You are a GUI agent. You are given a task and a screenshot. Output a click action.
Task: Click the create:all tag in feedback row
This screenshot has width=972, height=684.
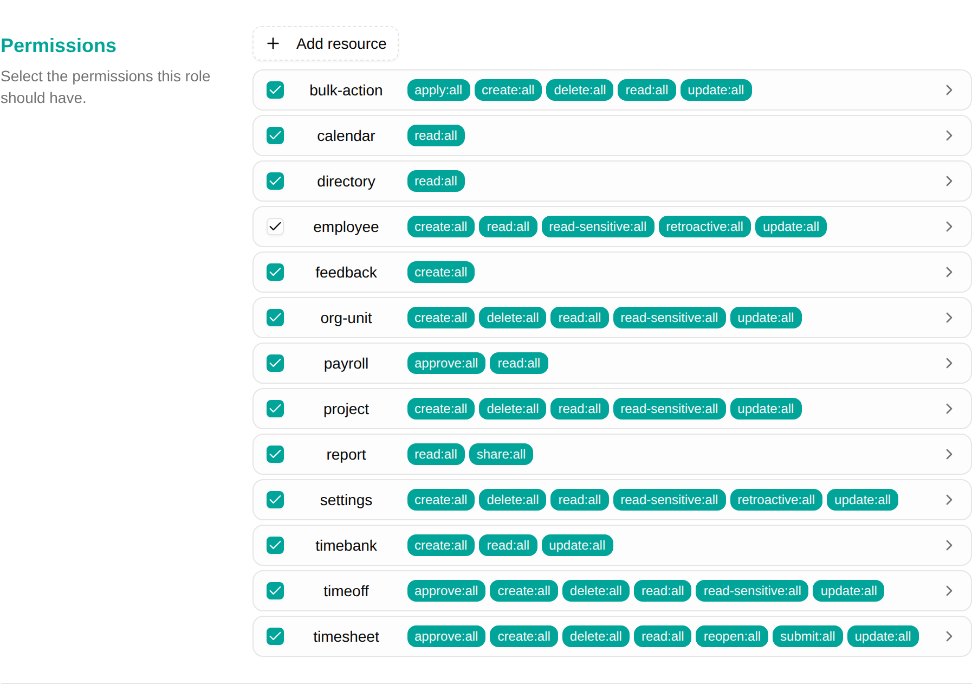tap(440, 272)
